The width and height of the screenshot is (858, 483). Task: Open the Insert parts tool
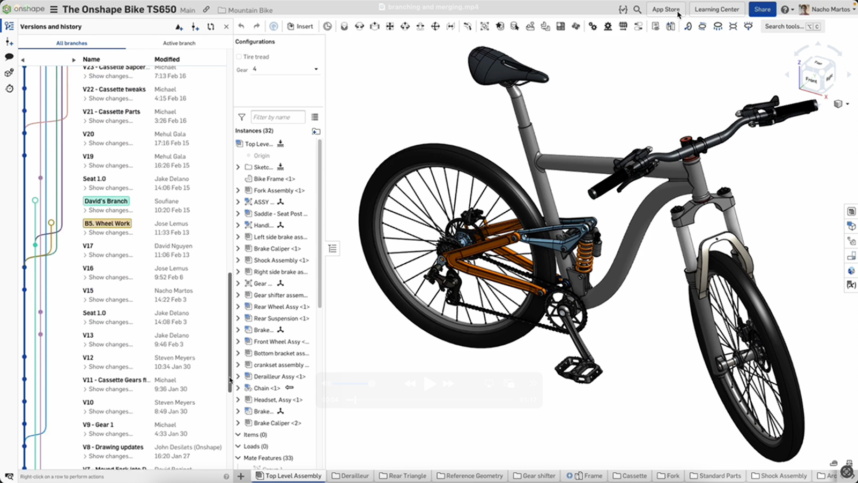point(300,26)
